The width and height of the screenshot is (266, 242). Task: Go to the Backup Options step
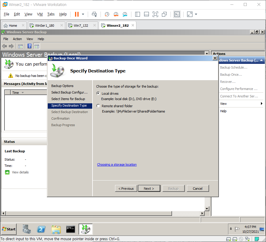pos(62,86)
